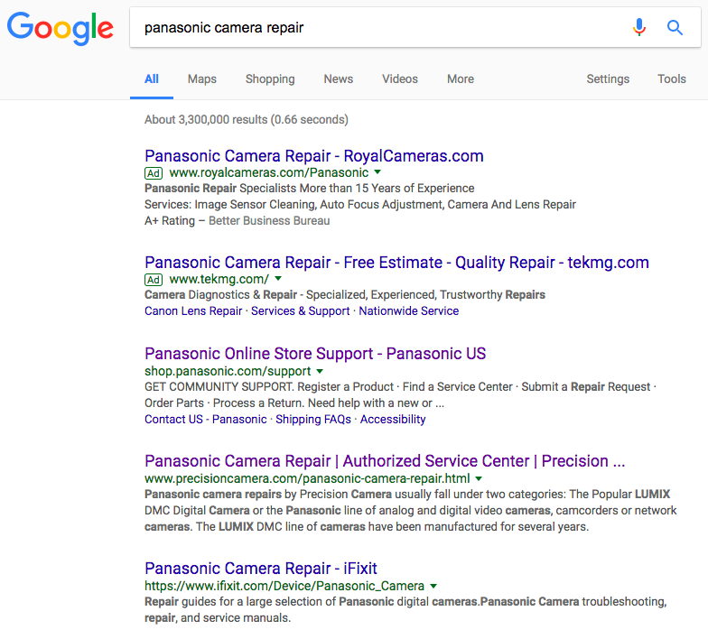The width and height of the screenshot is (708, 639).
Task: Expand the shop.panasonic.com/support dropdown arrow
Action: [x=320, y=372]
